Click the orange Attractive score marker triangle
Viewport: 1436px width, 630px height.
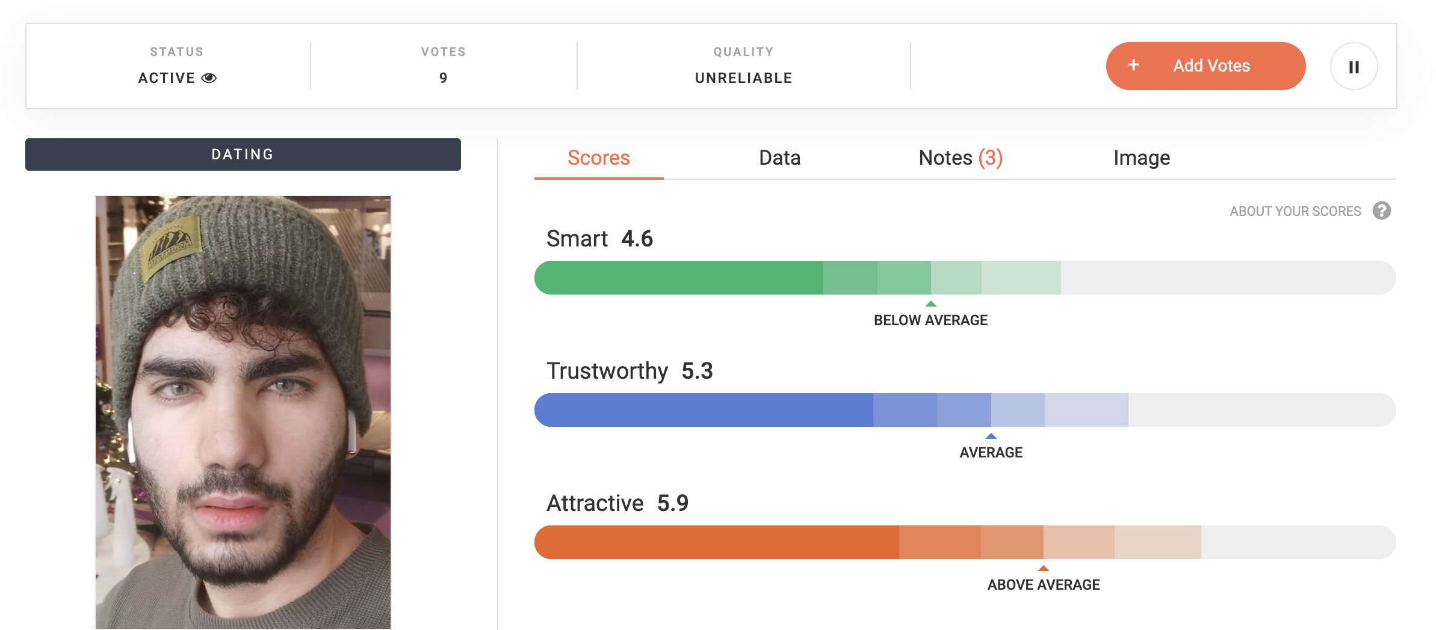coord(1044,568)
